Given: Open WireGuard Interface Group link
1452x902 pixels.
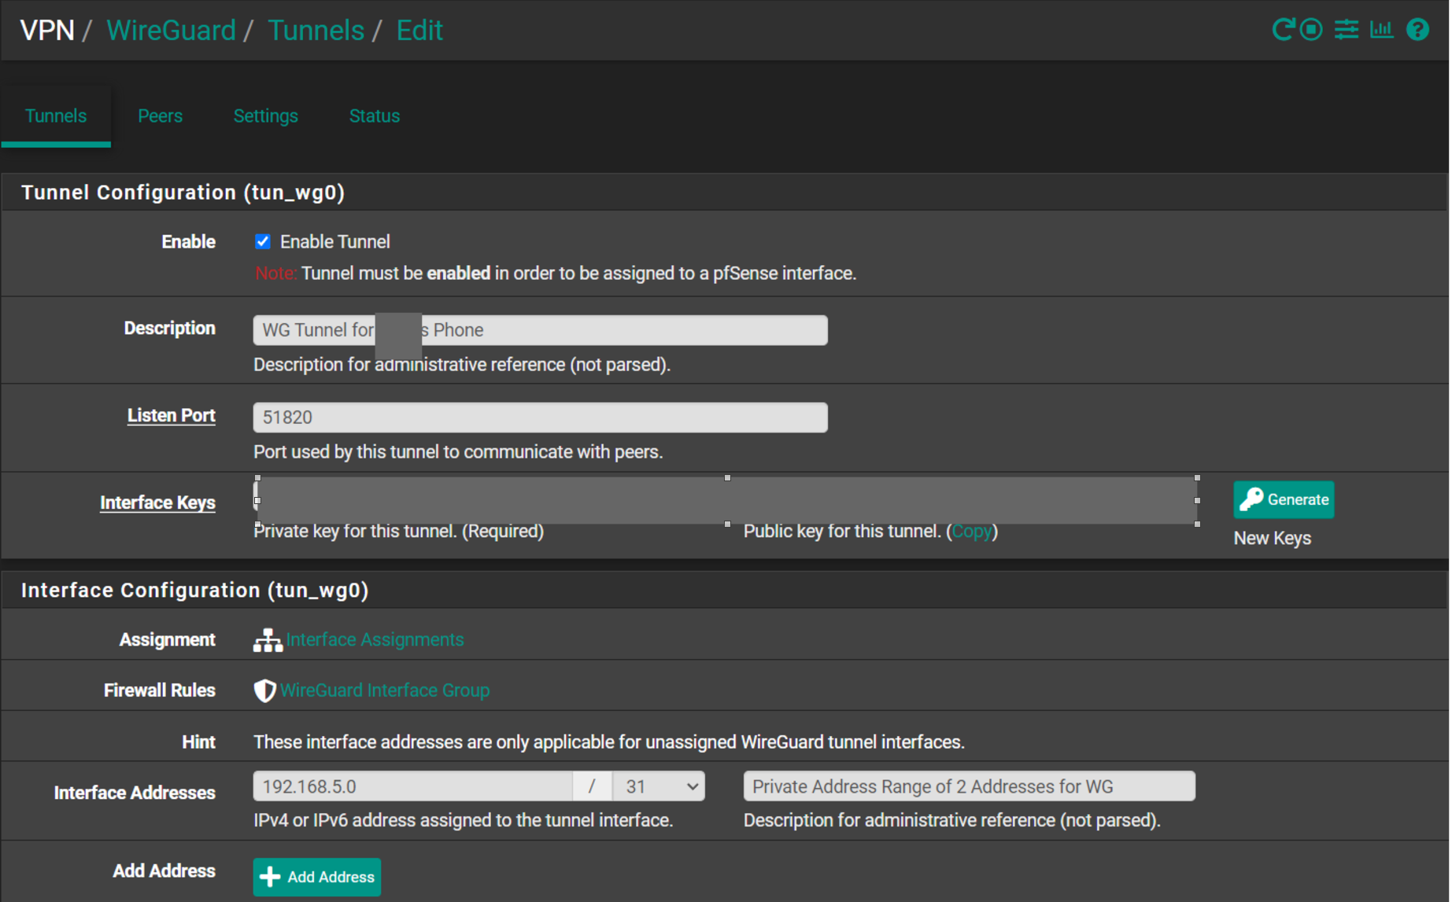Looking at the screenshot, I should (385, 690).
